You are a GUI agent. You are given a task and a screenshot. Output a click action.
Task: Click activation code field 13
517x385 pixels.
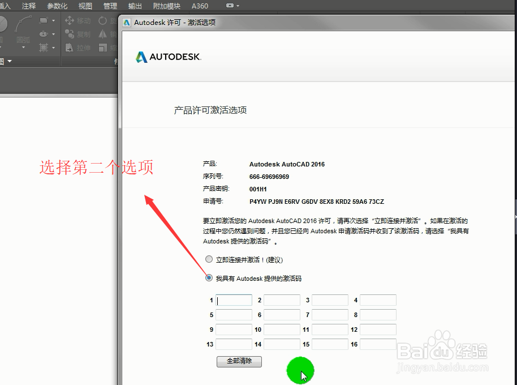coord(234,344)
